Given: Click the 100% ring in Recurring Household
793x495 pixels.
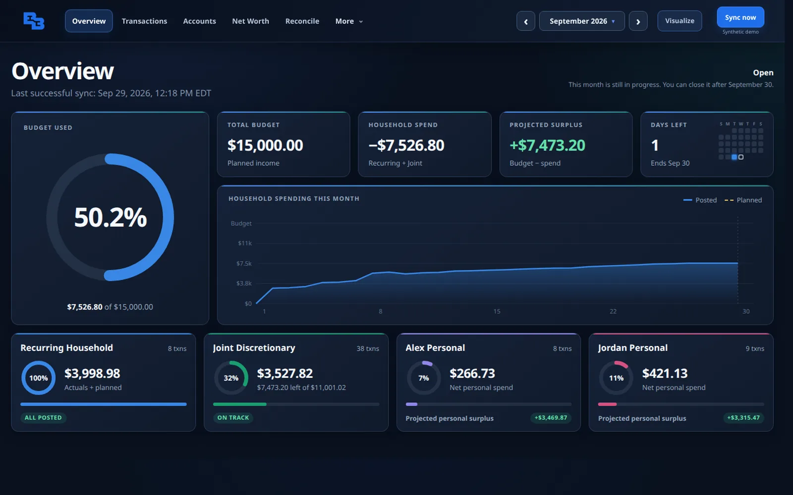Looking at the screenshot, I should pyautogui.click(x=38, y=378).
